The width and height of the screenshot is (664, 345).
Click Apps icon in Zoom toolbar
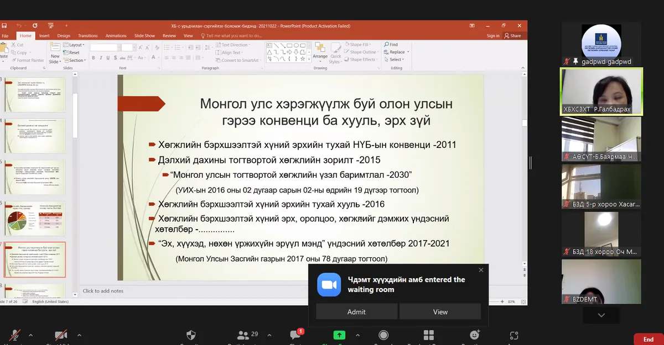(x=515, y=336)
